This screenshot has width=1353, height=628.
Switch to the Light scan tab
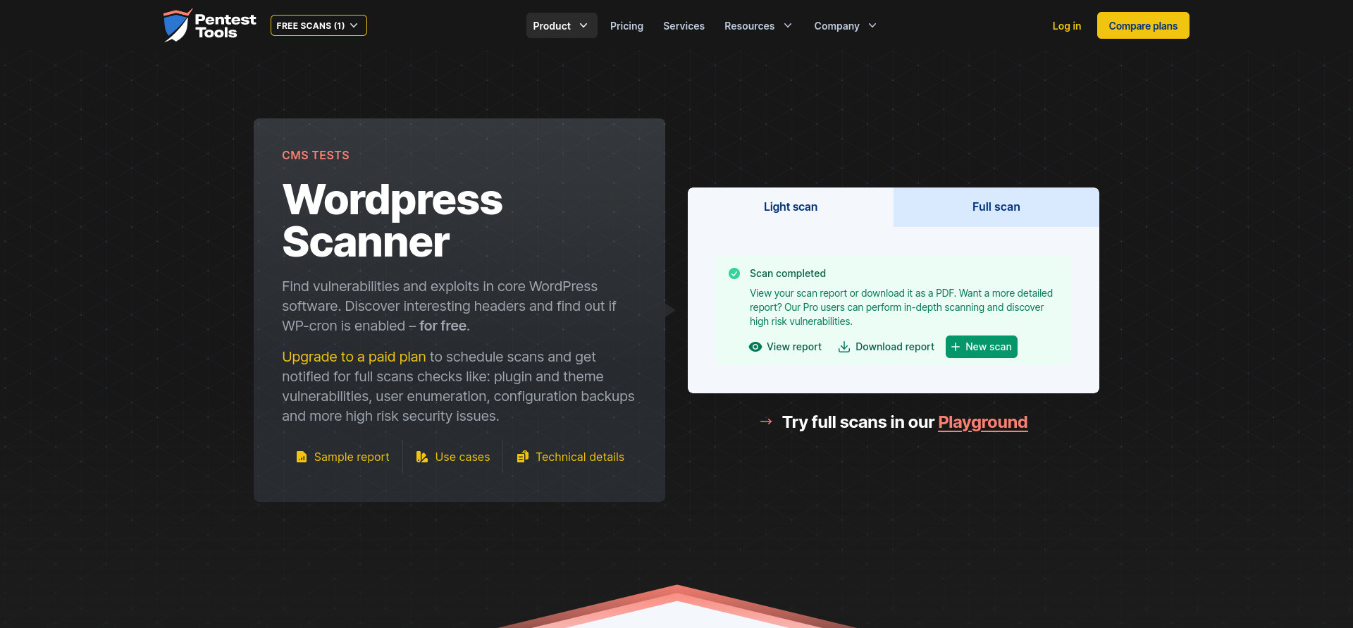(x=791, y=207)
